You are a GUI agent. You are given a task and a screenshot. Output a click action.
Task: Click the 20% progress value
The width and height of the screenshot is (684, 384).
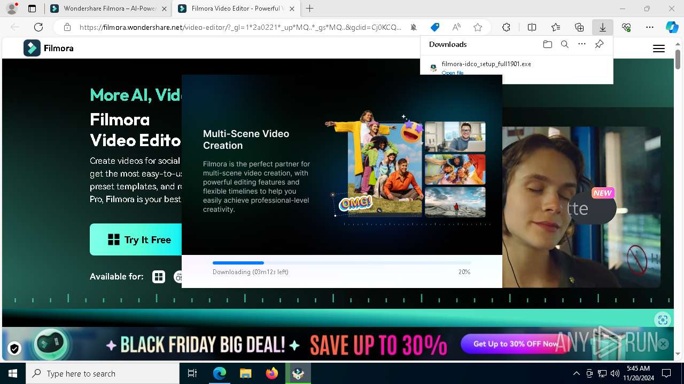coord(464,272)
